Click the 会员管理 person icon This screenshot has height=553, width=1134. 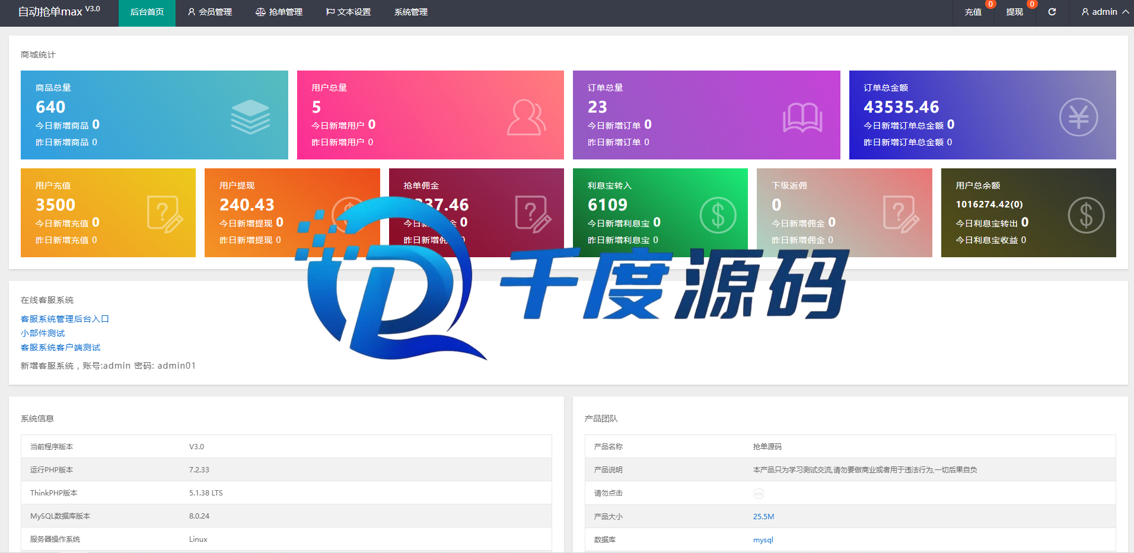pyautogui.click(x=192, y=12)
